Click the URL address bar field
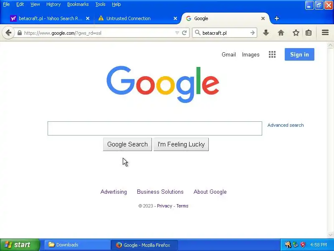The image size is (334, 251). (x=98, y=33)
